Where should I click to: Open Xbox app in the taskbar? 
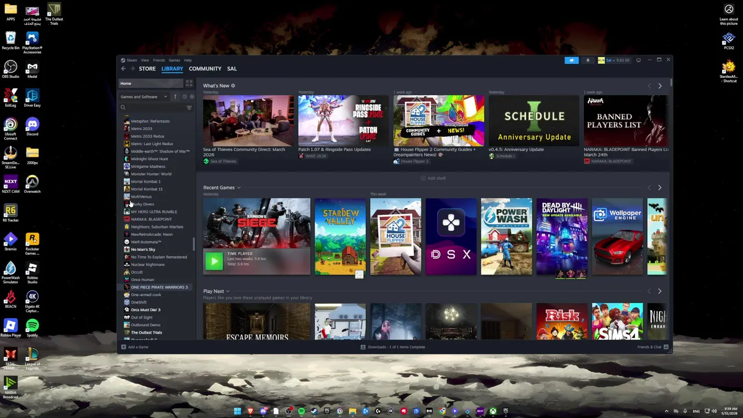(493, 412)
